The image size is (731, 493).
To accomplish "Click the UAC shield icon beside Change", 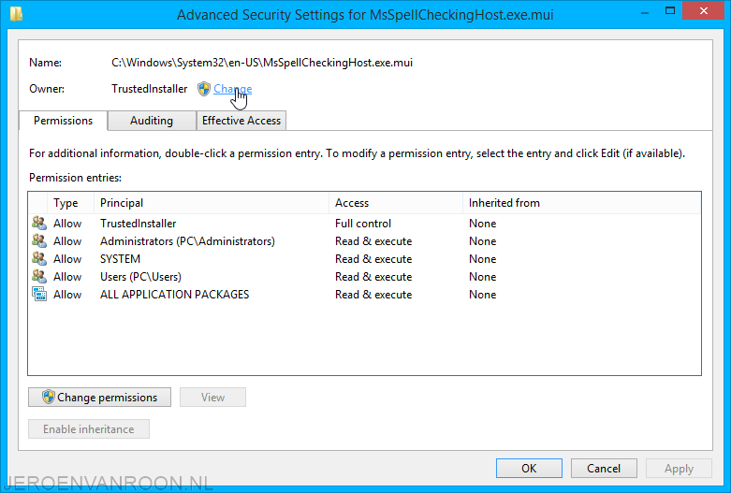I will tap(204, 89).
